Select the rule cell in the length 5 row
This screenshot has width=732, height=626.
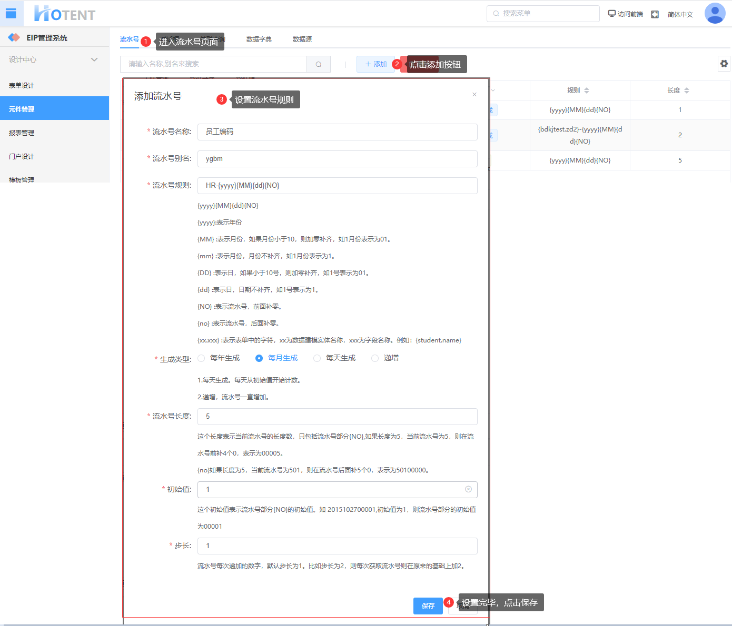coord(580,160)
